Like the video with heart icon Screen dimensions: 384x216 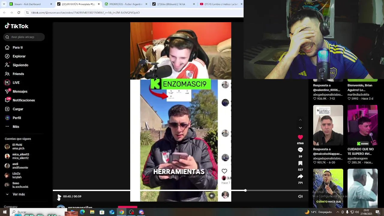tap(300, 137)
